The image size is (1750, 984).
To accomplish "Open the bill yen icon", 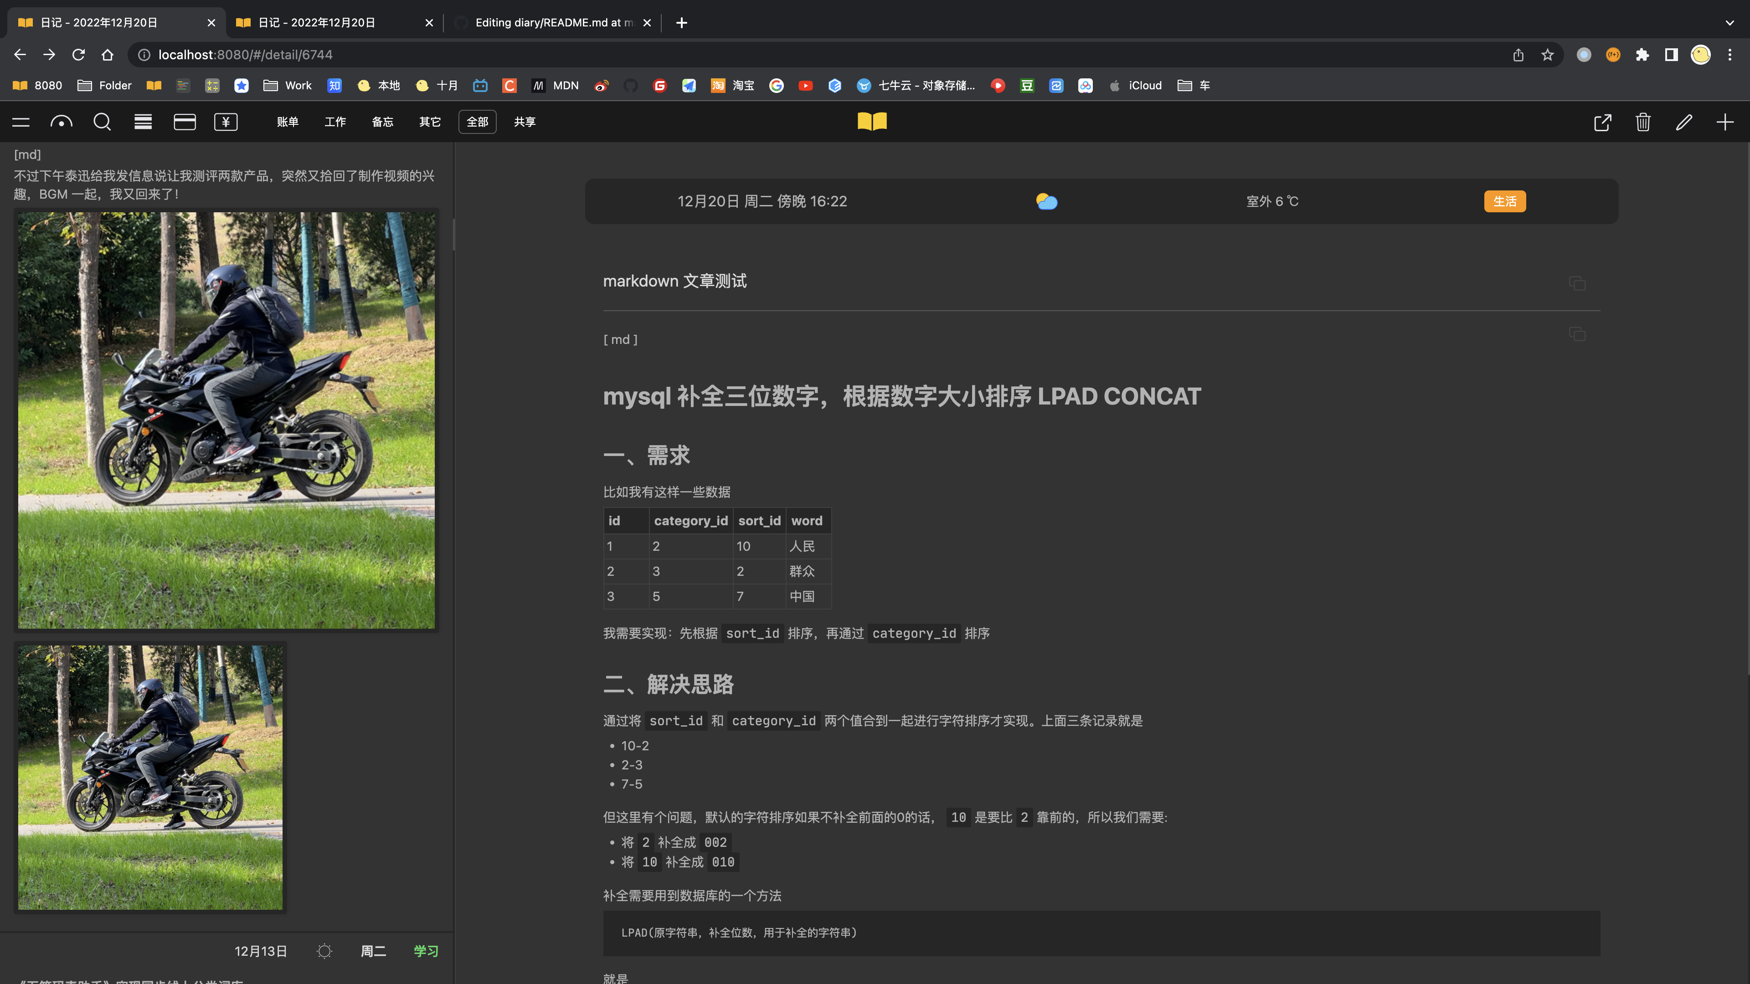I will [226, 122].
